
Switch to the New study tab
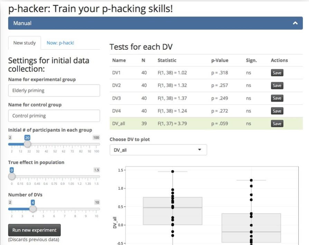coord(25,43)
